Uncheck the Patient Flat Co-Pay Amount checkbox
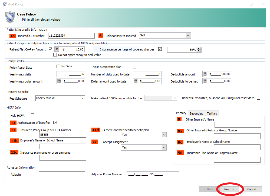This screenshot has height=196, width=270. coord(51,49)
